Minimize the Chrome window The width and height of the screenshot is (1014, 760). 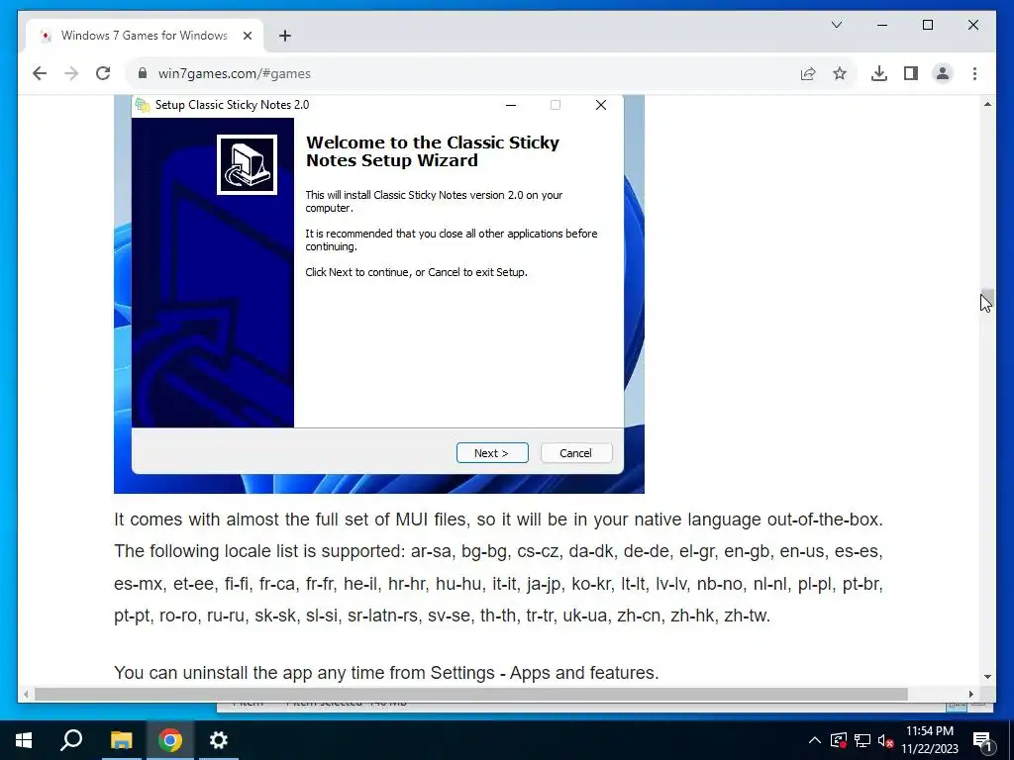pos(882,25)
